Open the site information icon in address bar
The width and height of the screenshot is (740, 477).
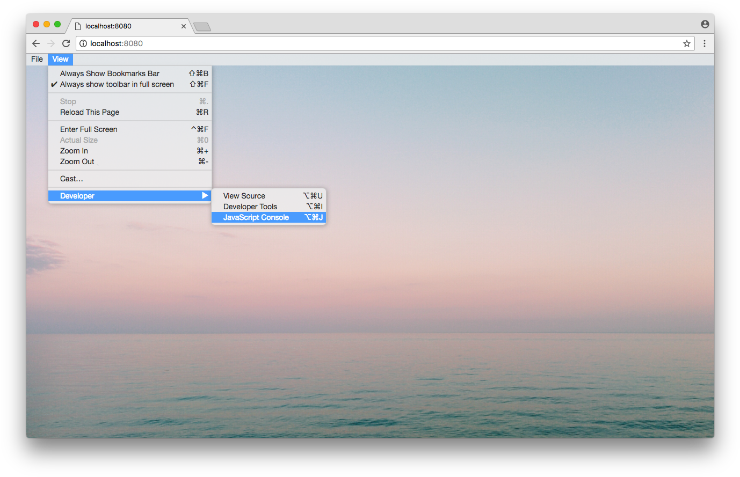point(83,43)
